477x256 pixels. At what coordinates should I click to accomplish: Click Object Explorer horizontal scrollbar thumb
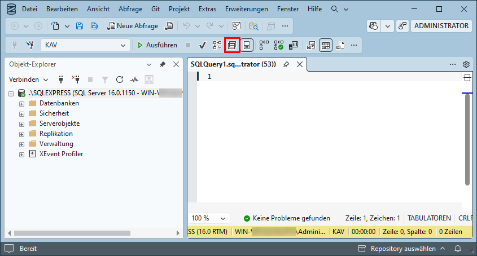click(x=72, y=233)
